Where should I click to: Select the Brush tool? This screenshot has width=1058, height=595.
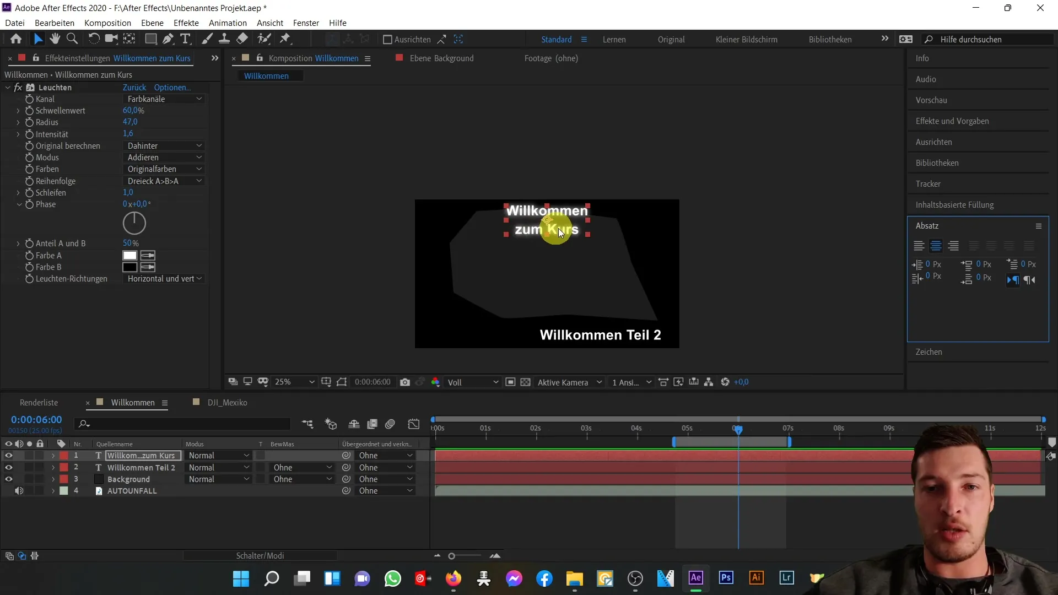[207, 39]
